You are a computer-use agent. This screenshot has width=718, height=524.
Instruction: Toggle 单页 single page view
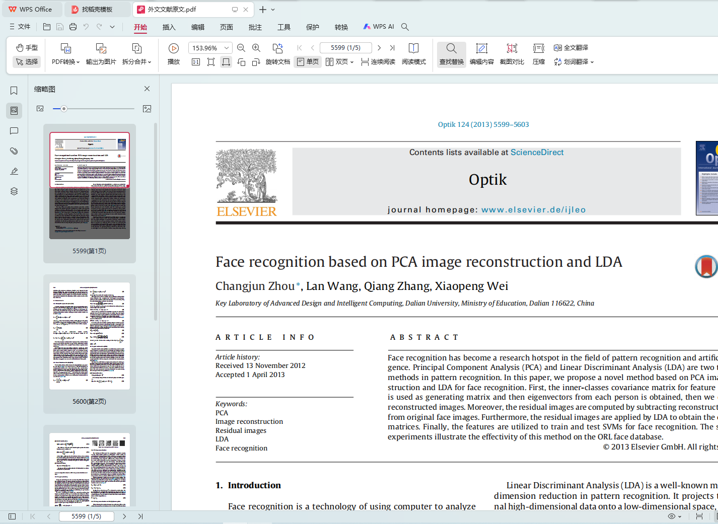click(308, 62)
